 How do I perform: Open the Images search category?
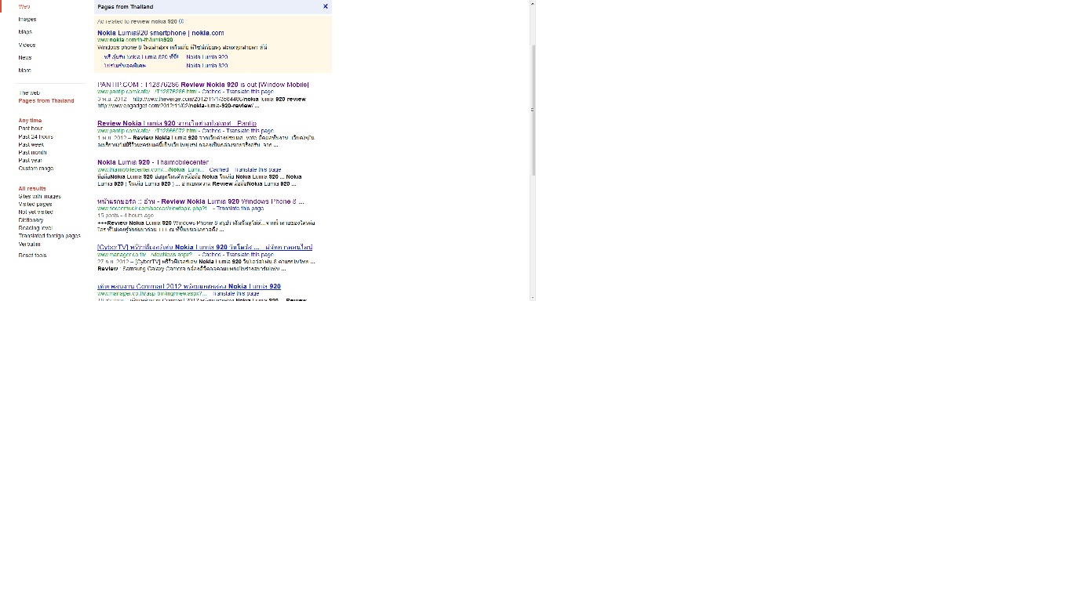pyautogui.click(x=27, y=19)
